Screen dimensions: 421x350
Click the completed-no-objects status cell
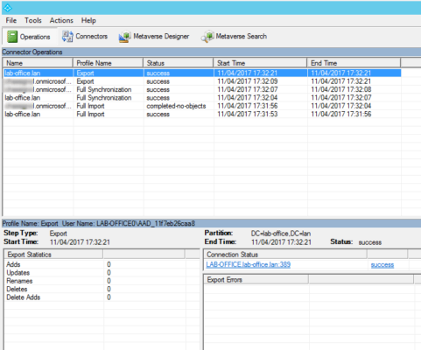[x=176, y=106]
